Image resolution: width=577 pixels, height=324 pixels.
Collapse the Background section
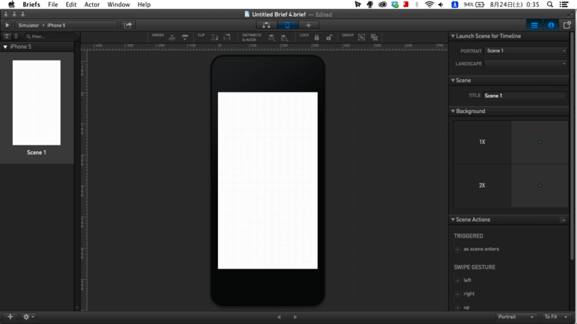pyautogui.click(x=453, y=111)
